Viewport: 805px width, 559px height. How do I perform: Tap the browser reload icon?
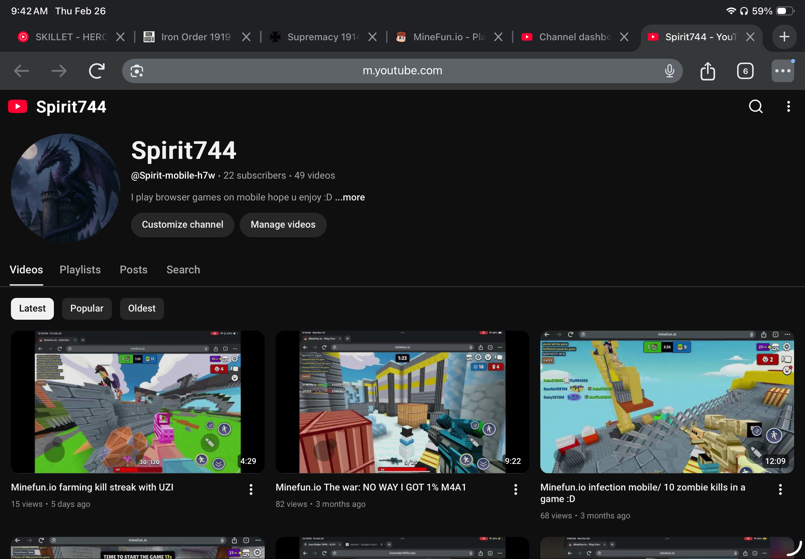point(97,71)
